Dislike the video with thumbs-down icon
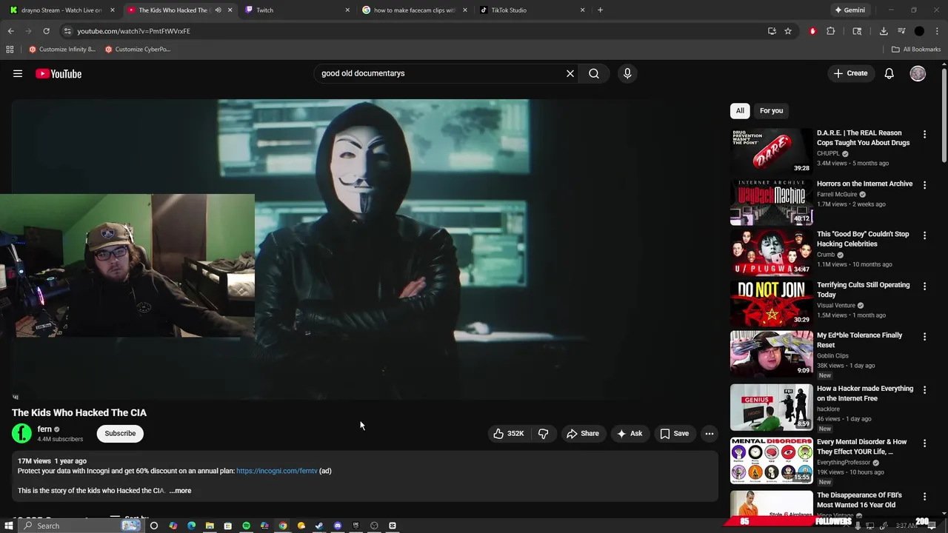 click(x=544, y=434)
